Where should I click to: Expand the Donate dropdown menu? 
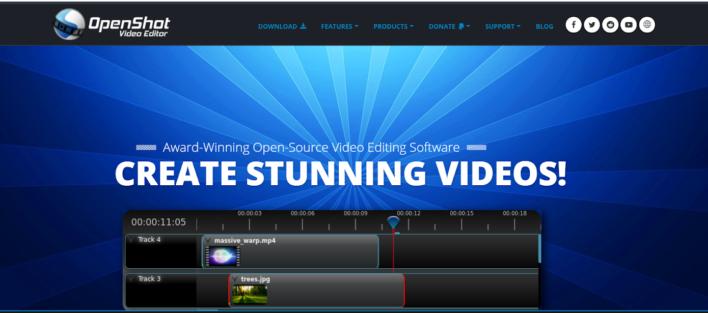pyautogui.click(x=449, y=26)
